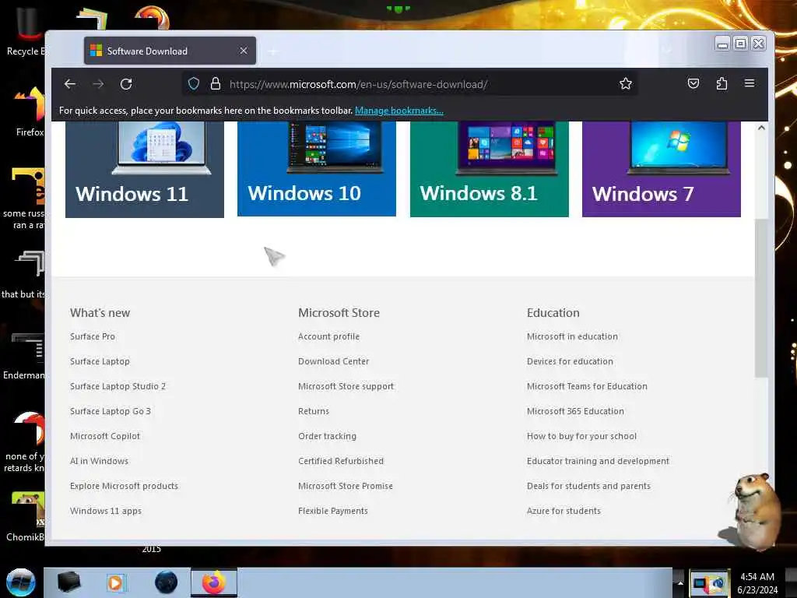The image size is (797, 598).
Task: Choose the Windows 7 download tile
Action: pos(662,169)
